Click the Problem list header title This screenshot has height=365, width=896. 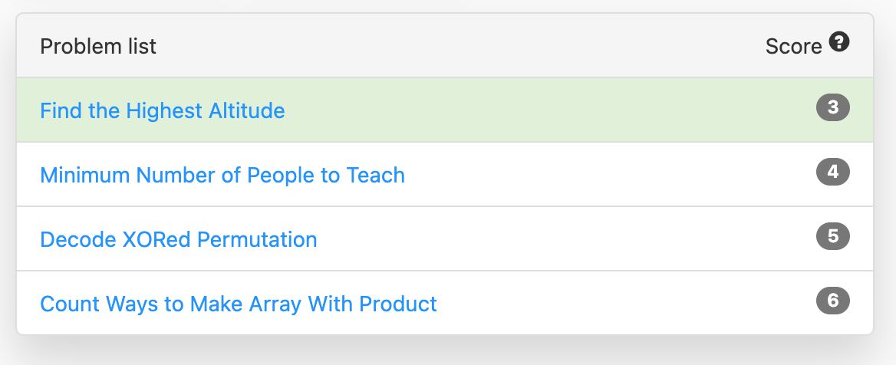(x=97, y=46)
